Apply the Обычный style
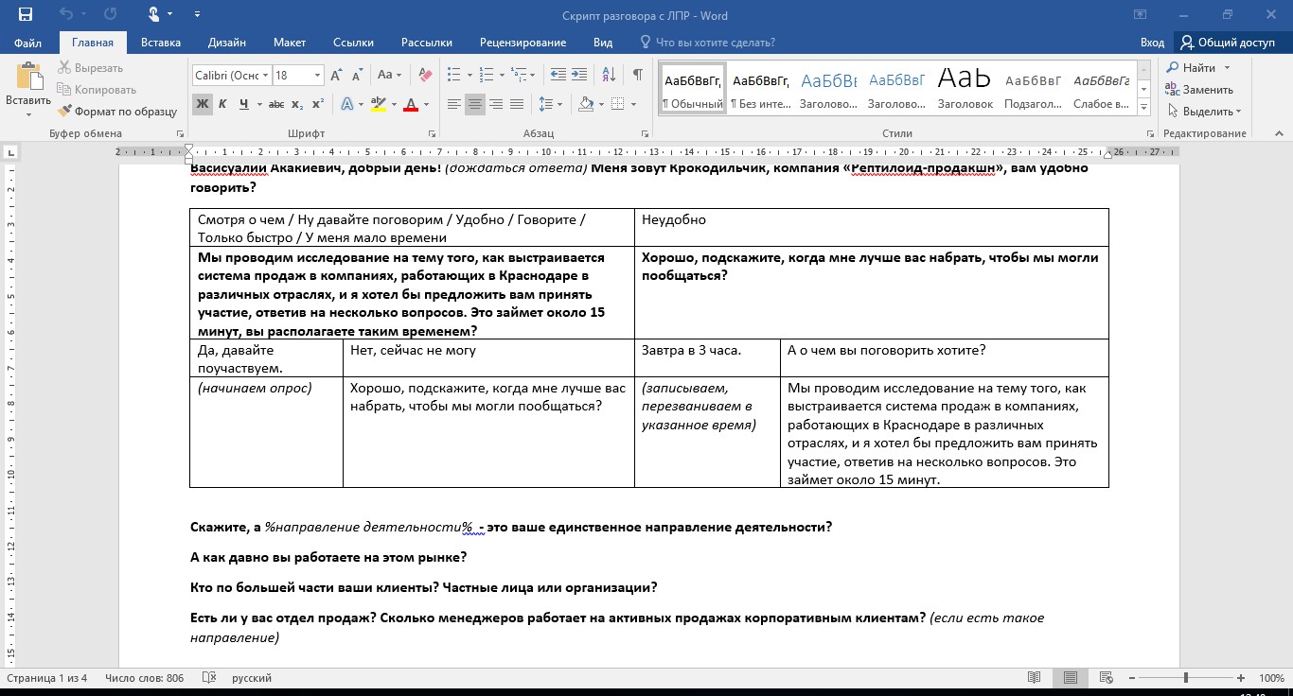This screenshot has width=1293, height=696. pyautogui.click(x=693, y=89)
